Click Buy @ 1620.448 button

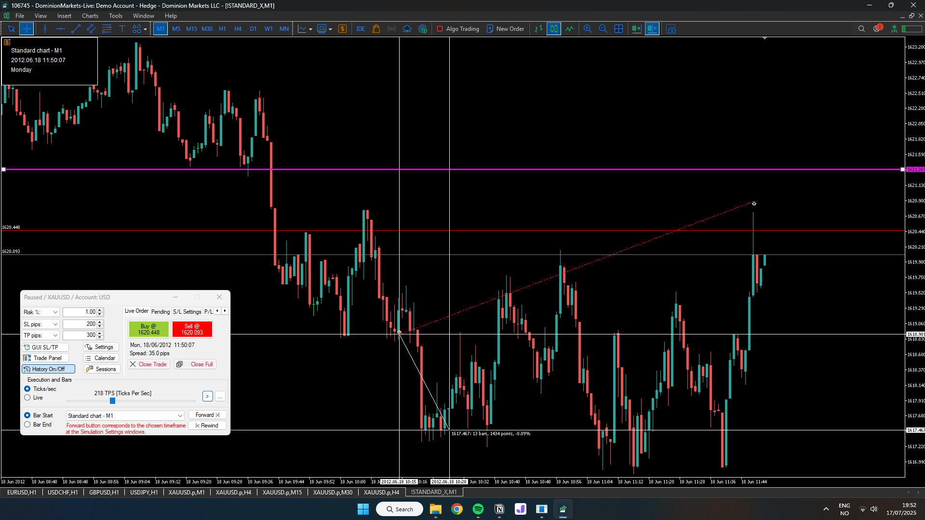[148, 329]
